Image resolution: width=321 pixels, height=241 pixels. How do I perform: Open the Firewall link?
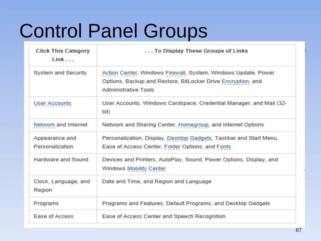(176, 73)
